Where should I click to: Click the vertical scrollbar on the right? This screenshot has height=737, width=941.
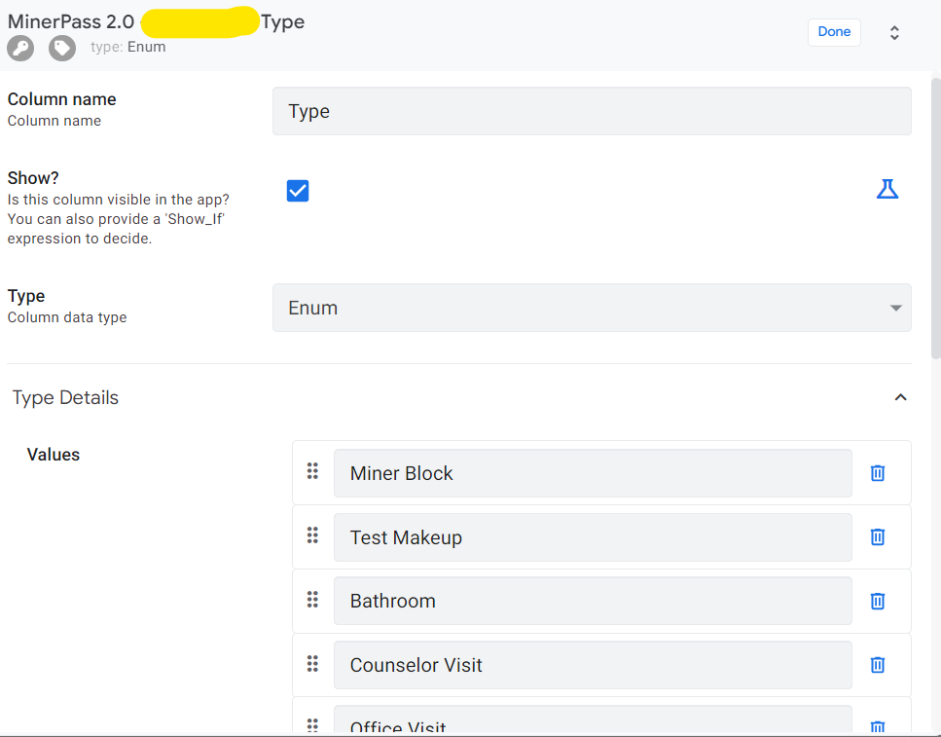point(935,214)
